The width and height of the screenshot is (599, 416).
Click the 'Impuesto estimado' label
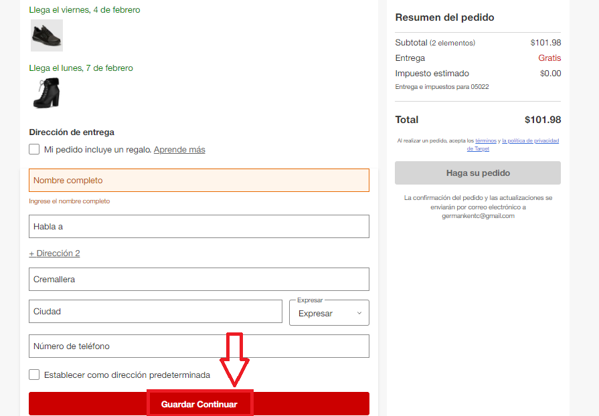click(x=432, y=74)
